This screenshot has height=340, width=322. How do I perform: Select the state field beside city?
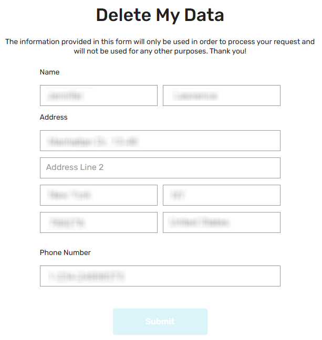(221, 195)
